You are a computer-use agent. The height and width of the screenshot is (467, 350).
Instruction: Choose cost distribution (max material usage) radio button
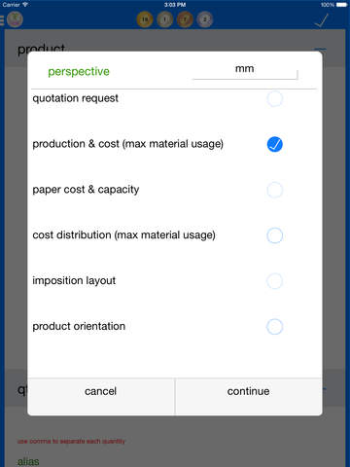pyautogui.click(x=274, y=235)
